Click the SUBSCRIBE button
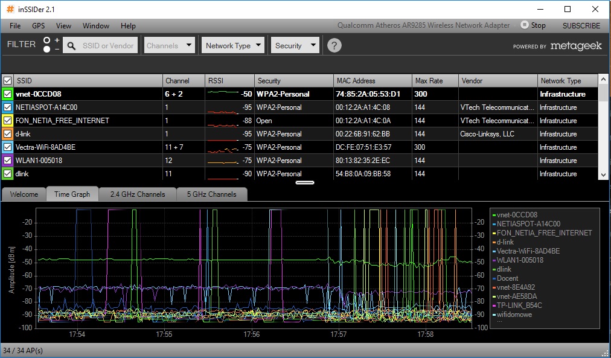The height and width of the screenshot is (358, 611). point(581,26)
